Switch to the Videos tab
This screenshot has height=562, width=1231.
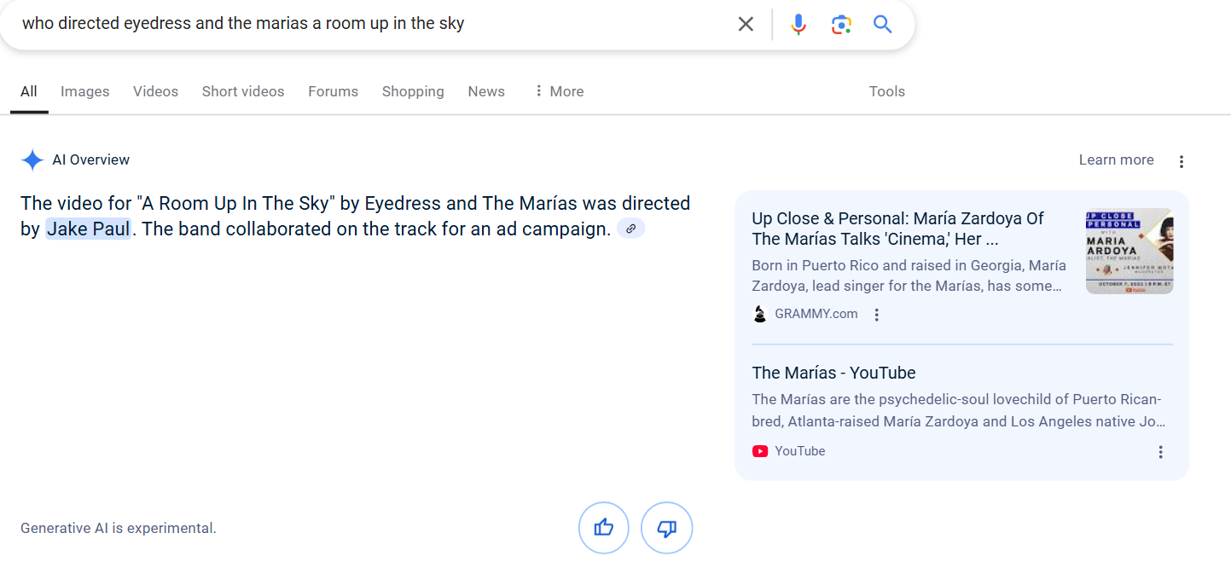pos(155,91)
